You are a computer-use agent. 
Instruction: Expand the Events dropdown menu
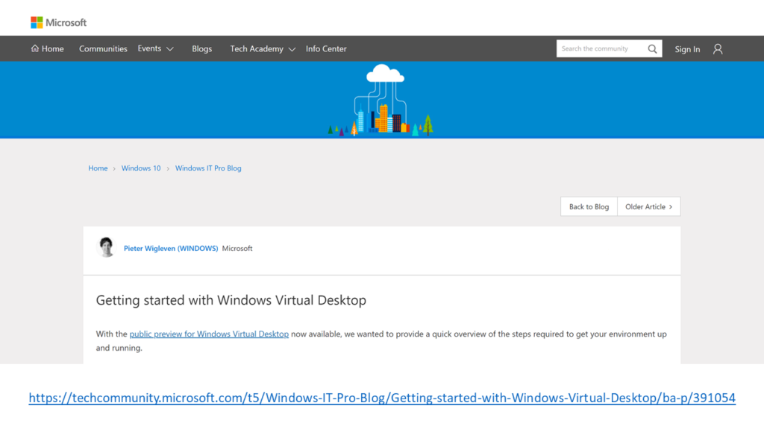tap(155, 48)
